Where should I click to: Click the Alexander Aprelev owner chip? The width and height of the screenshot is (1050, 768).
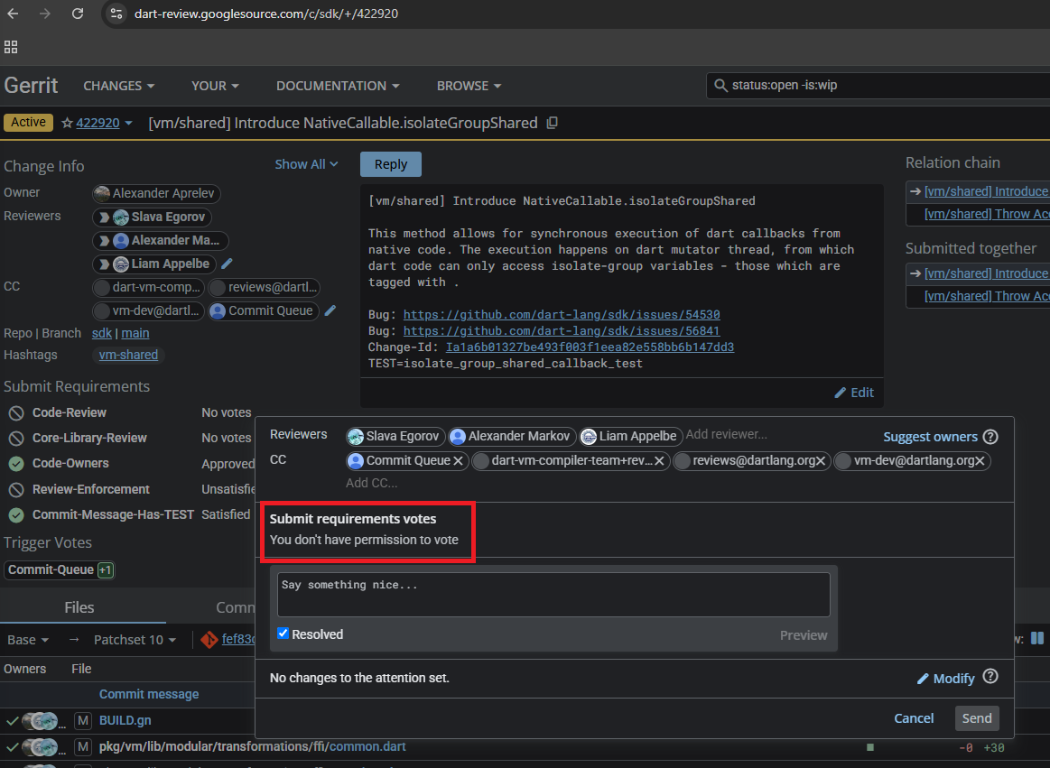[x=156, y=193]
